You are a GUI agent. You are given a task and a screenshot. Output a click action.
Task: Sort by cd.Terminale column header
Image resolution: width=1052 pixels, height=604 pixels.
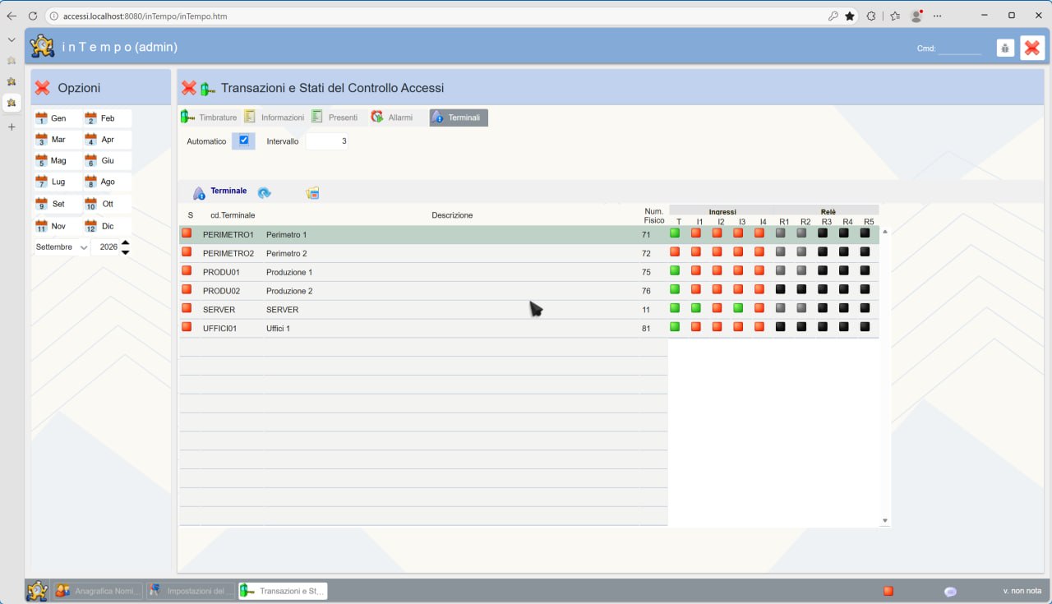point(233,215)
